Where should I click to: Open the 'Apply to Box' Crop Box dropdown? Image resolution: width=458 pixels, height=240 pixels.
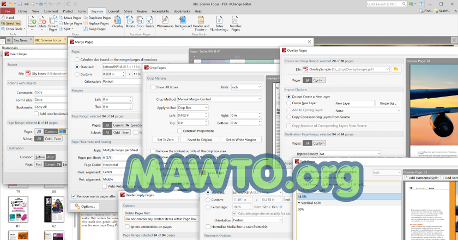(193, 107)
